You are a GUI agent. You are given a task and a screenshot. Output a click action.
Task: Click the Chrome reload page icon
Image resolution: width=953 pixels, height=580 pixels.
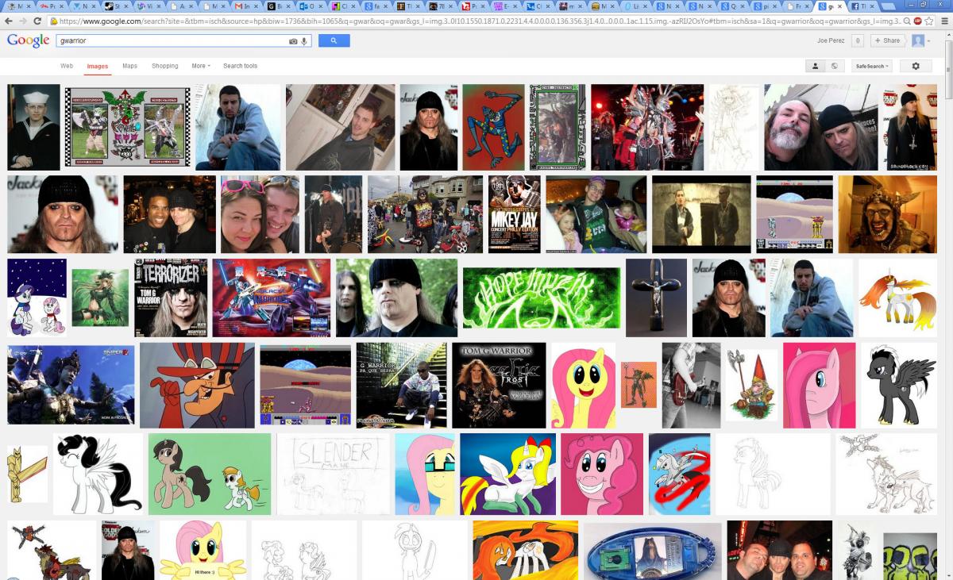[x=38, y=21]
